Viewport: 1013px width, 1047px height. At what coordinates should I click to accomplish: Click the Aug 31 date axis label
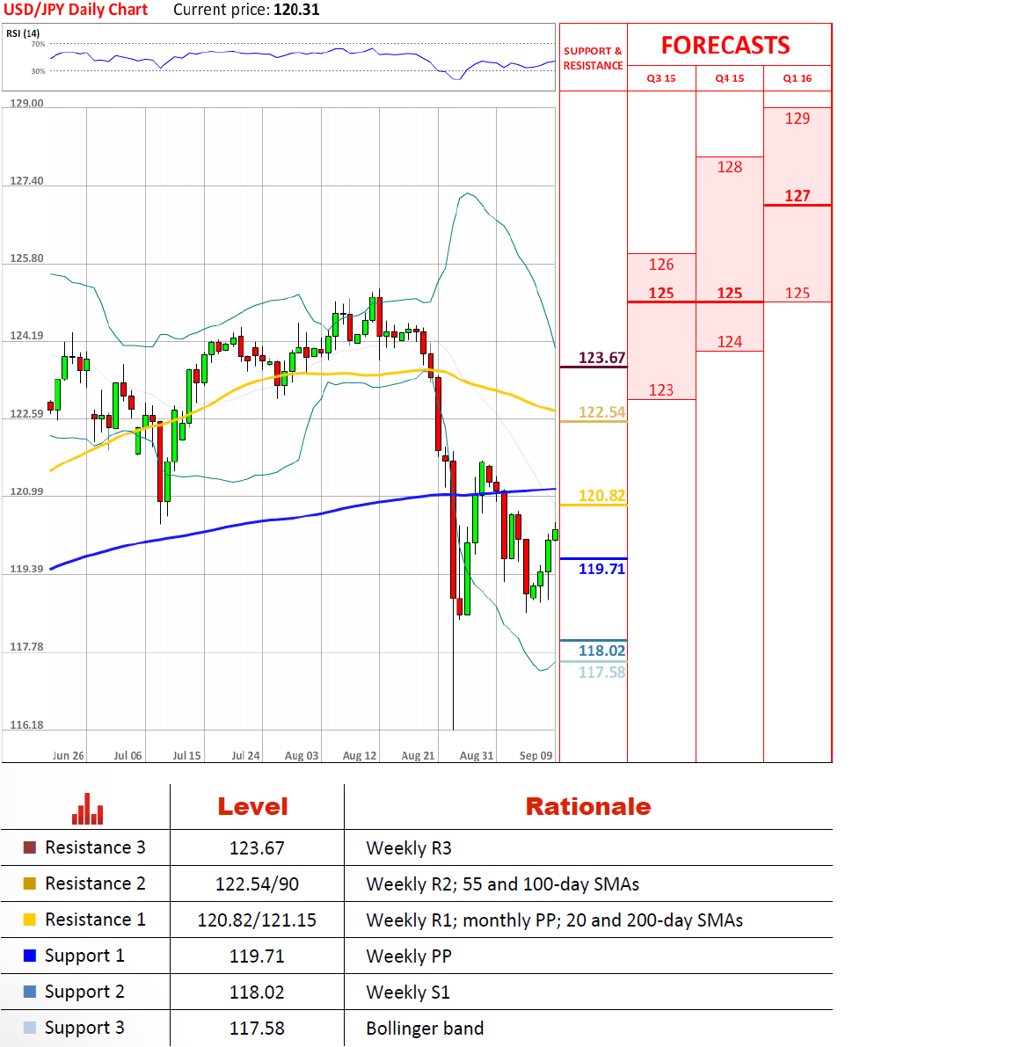(x=476, y=756)
